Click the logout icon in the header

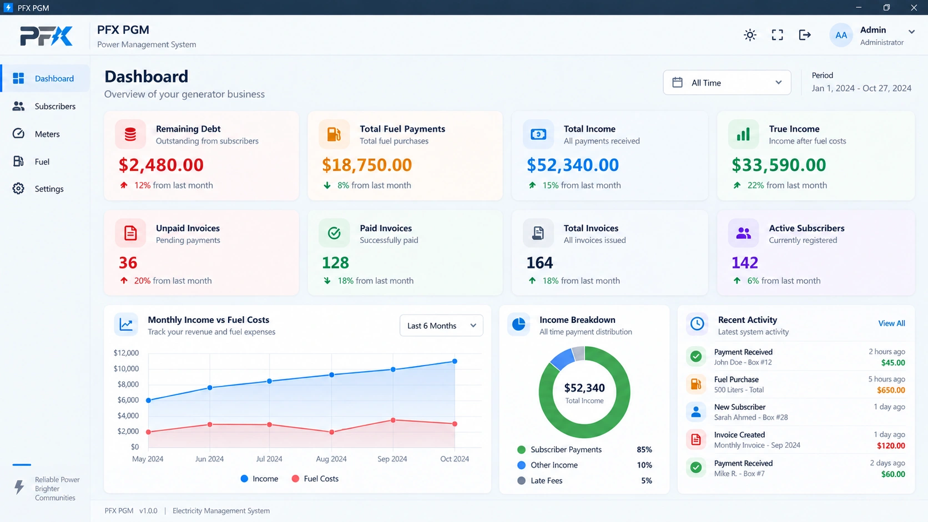[805, 35]
